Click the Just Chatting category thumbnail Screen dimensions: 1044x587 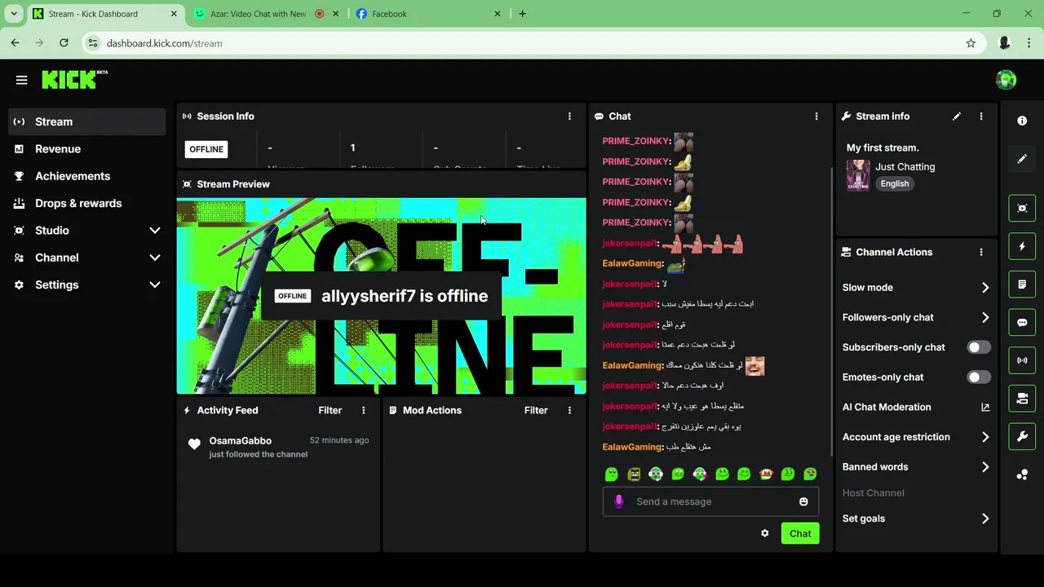point(858,175)
